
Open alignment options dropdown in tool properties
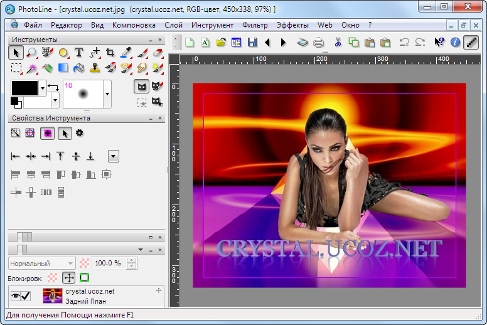click(x=114, y=156)
